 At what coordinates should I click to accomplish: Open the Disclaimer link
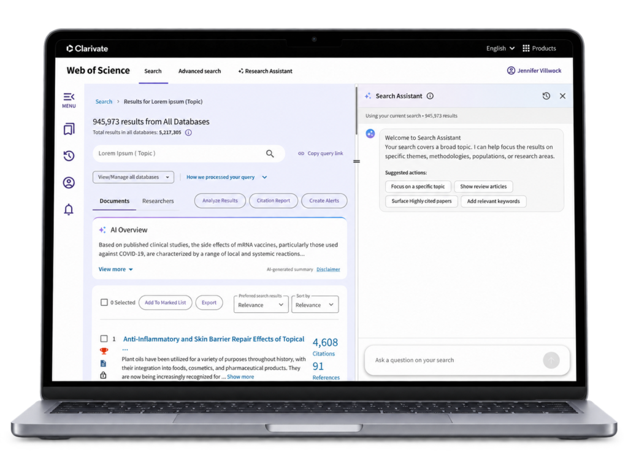pyautogui.click(x=328, y=270)
